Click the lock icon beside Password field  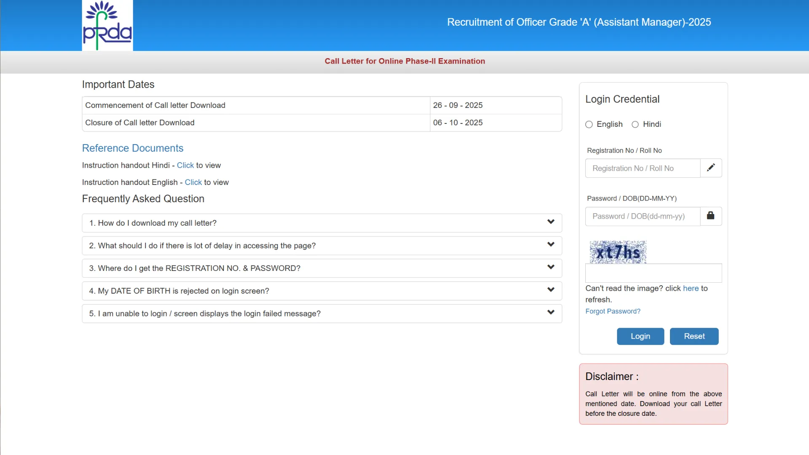[710, 216]
